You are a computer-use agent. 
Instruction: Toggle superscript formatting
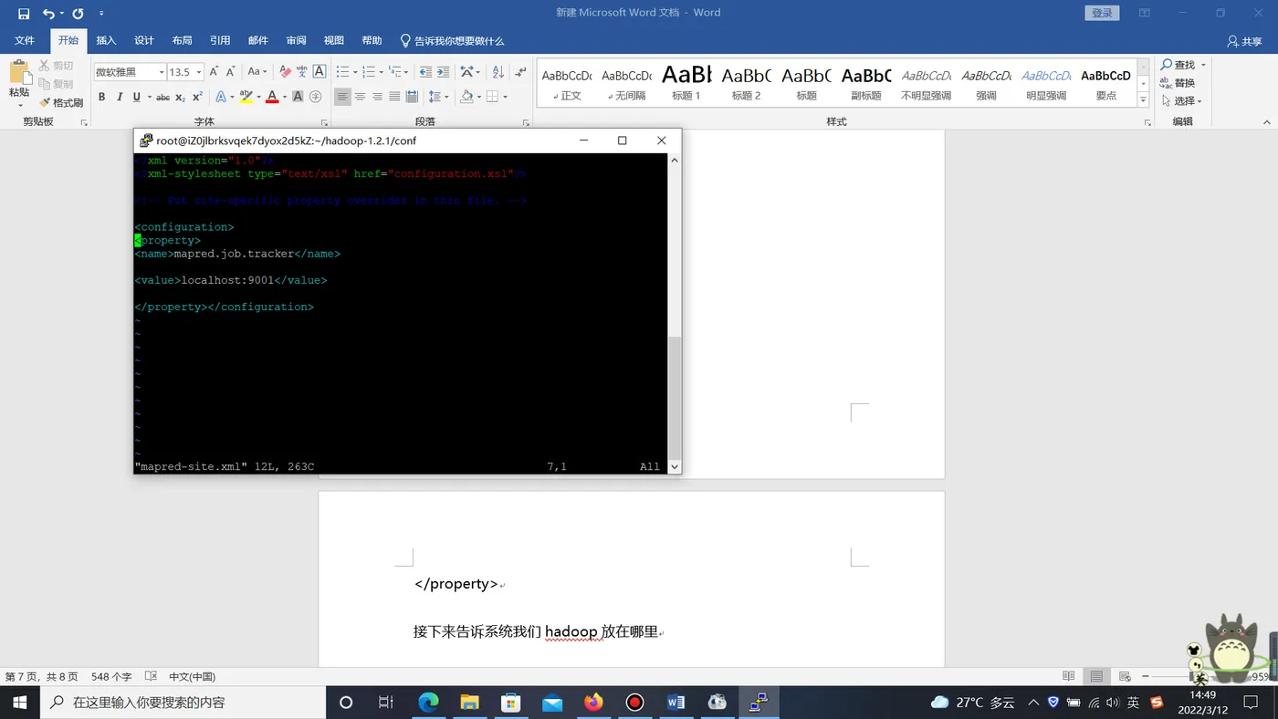pyautogui.click(x=197, y=97)
